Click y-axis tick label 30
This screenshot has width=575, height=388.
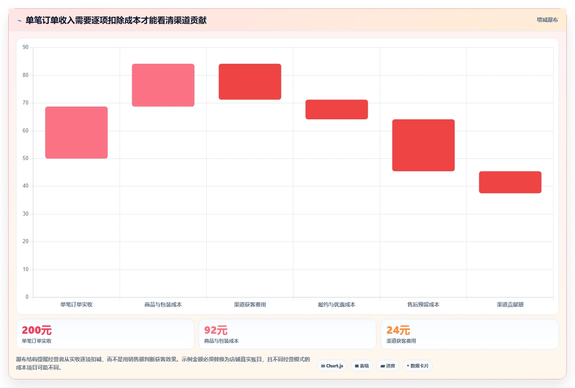click(x=25, y=214)
